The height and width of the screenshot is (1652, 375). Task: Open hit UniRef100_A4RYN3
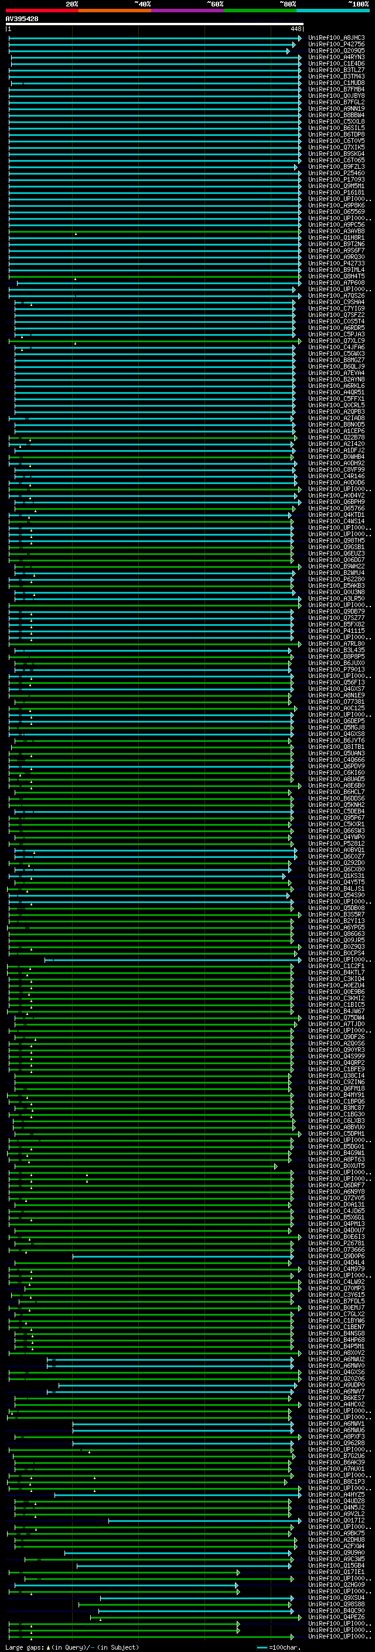tap(336, 57)
